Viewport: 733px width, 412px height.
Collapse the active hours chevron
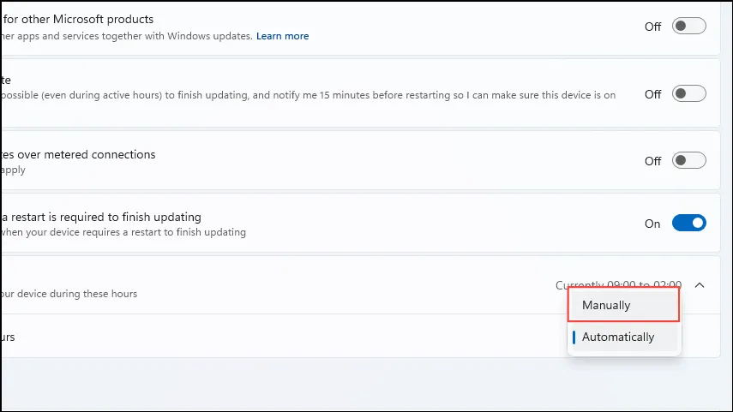700,285
